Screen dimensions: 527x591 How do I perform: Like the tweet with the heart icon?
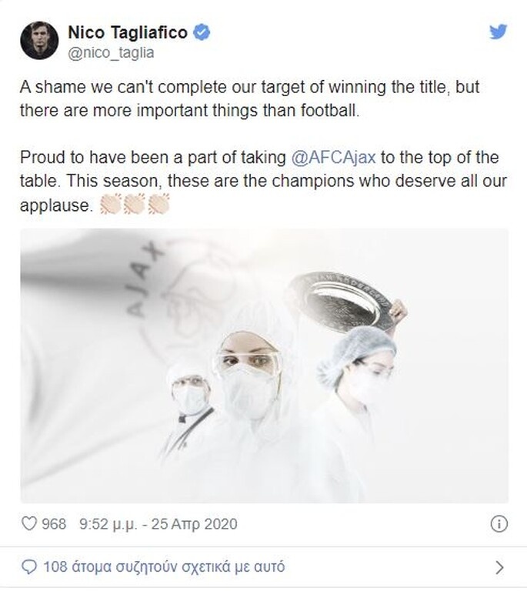pyautogui.click(x=28, y=524)
